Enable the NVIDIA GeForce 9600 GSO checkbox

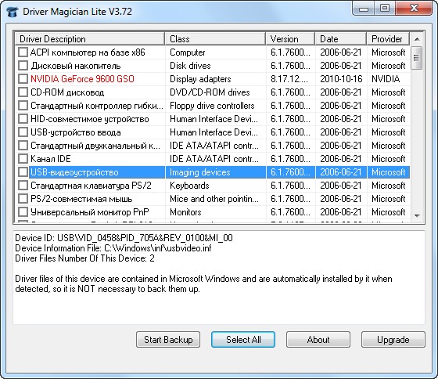[x=23, y=79]
